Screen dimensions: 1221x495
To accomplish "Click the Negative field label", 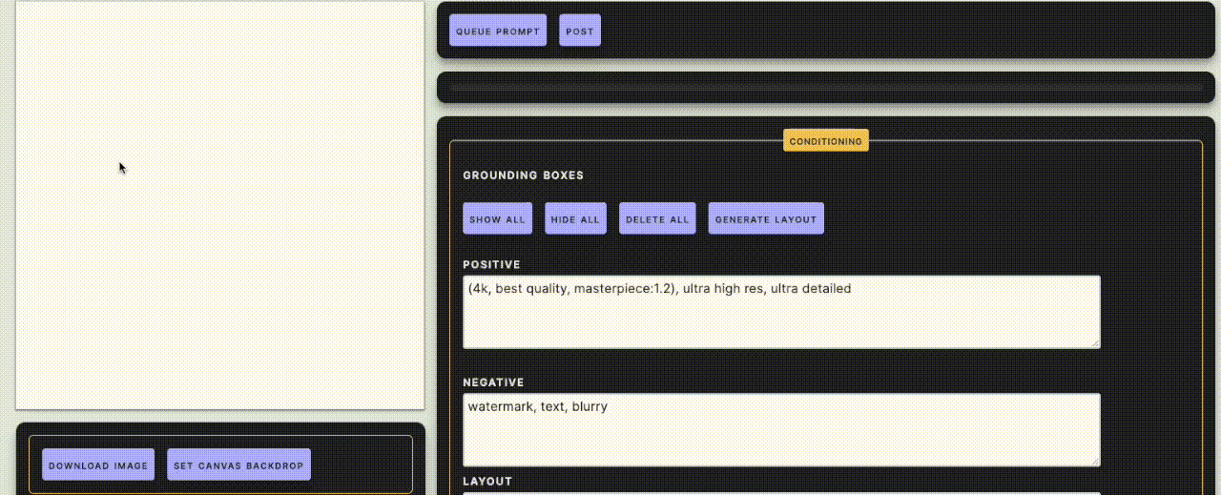I will (493, 382).
